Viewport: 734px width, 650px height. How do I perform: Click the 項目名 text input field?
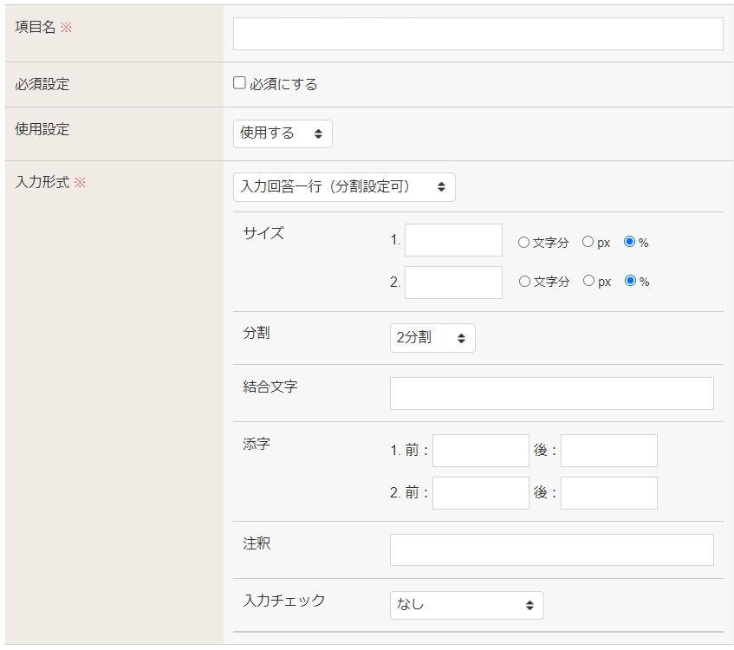(477, 34)
